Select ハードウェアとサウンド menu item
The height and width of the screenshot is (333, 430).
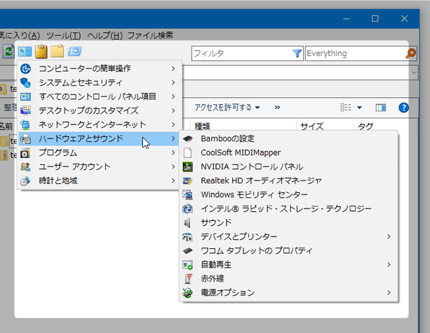[x=98, y=139]
